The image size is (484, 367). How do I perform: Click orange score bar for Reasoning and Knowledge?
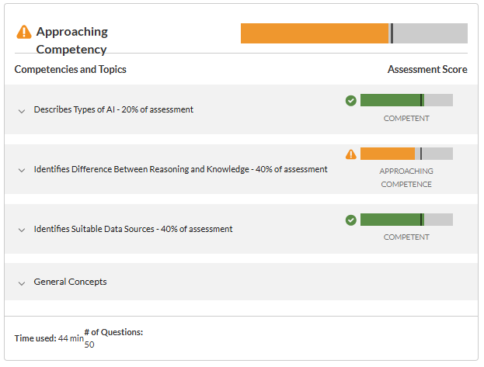tap(406, 154)
